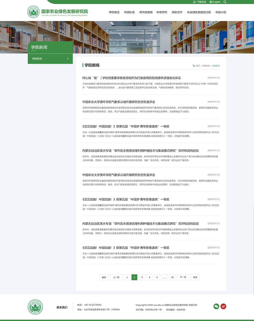Open the 研究生教育 navigation menu
The height and width of the screenshot is (321, 254).
(146, 12)
